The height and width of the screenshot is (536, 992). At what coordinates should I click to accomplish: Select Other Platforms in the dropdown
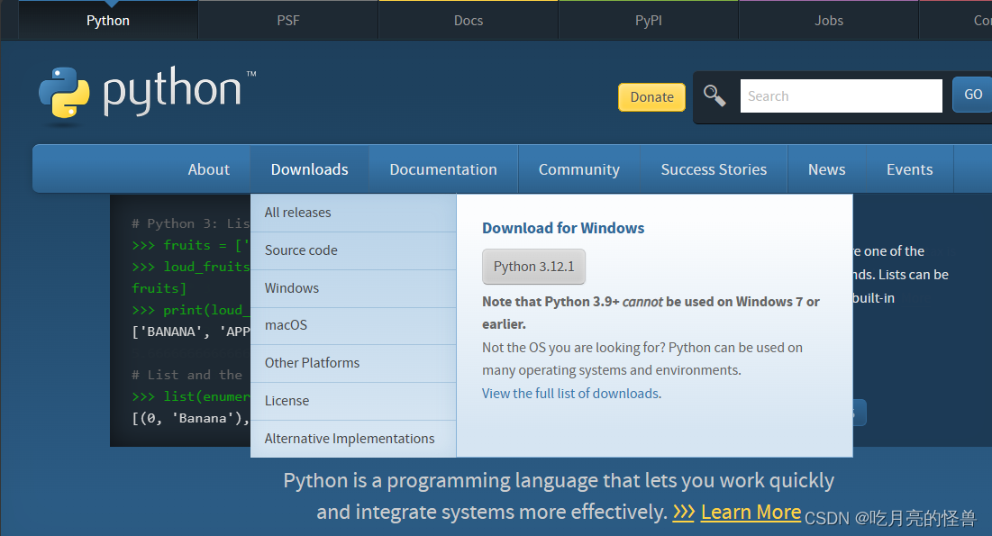[x=312, y=363]
